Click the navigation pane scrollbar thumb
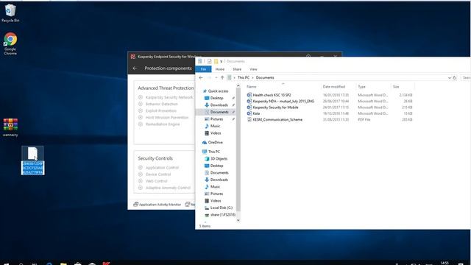 (x=238, y=149)
